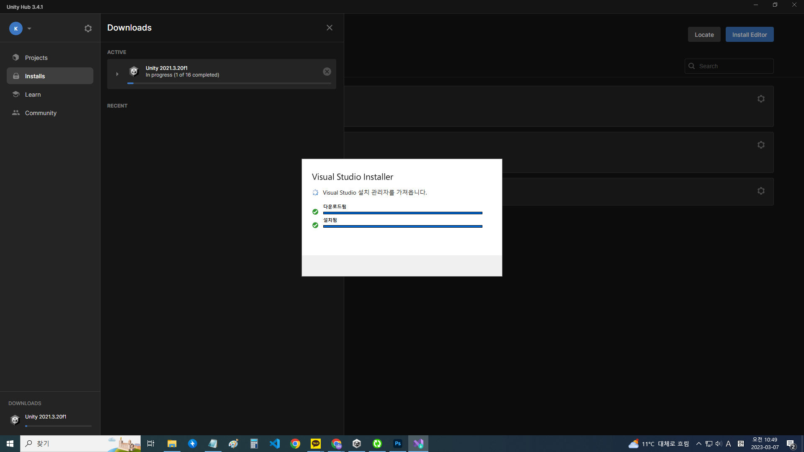The image size is (804, 452).
Task: Open network status tray icon
Action: coord(709,444)
